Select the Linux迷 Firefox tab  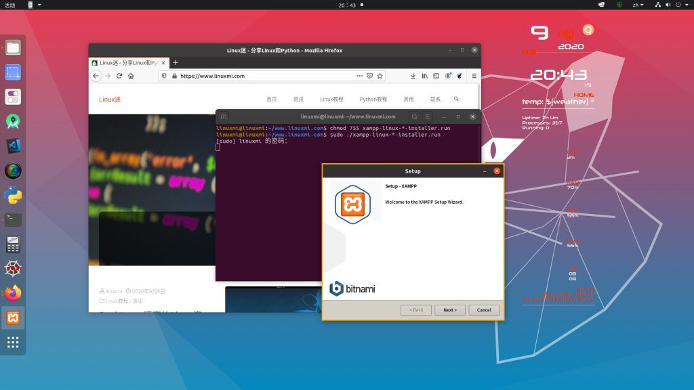click(129, 63)
